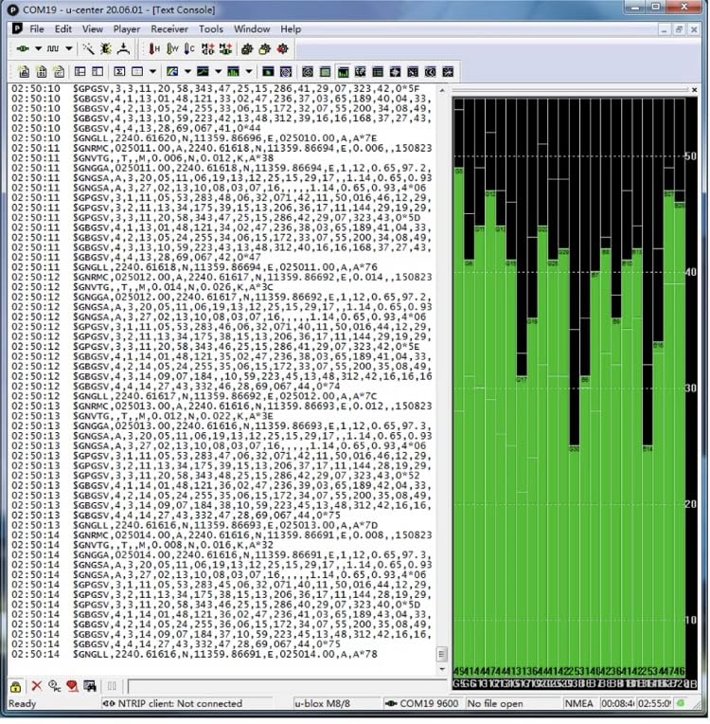Expand the Chart view dropdown arrow

219,72
